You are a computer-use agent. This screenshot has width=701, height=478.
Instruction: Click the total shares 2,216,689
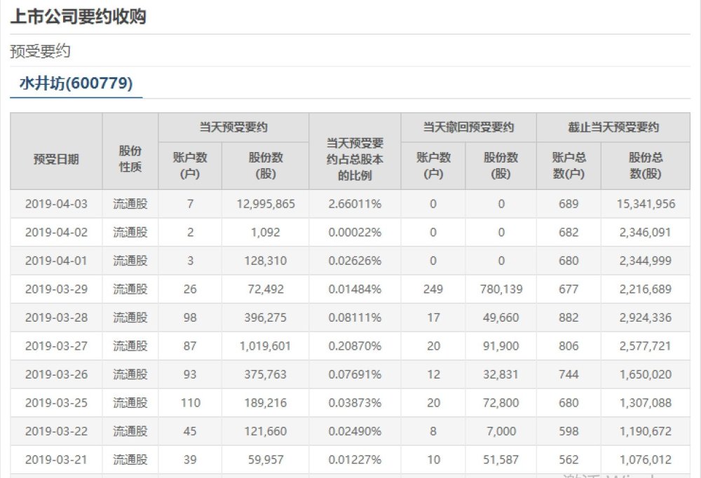[x=646, y=289]
